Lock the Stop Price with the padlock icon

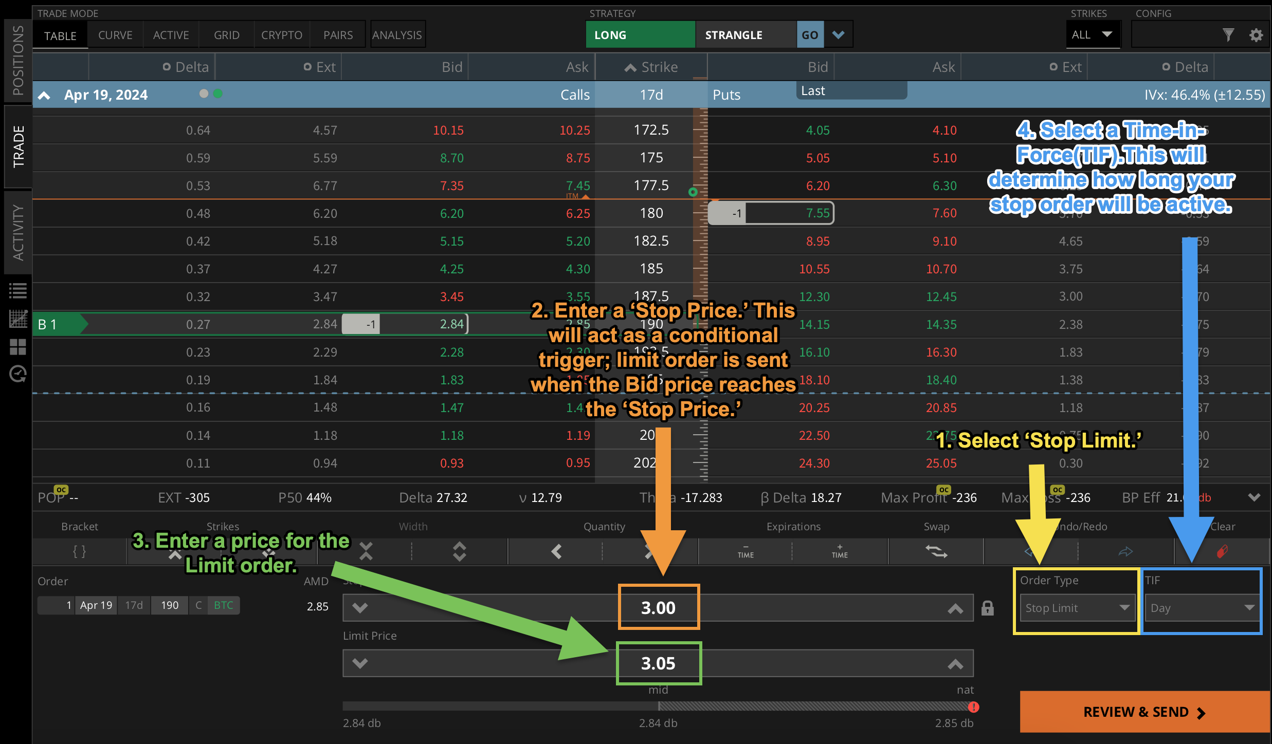988,607
